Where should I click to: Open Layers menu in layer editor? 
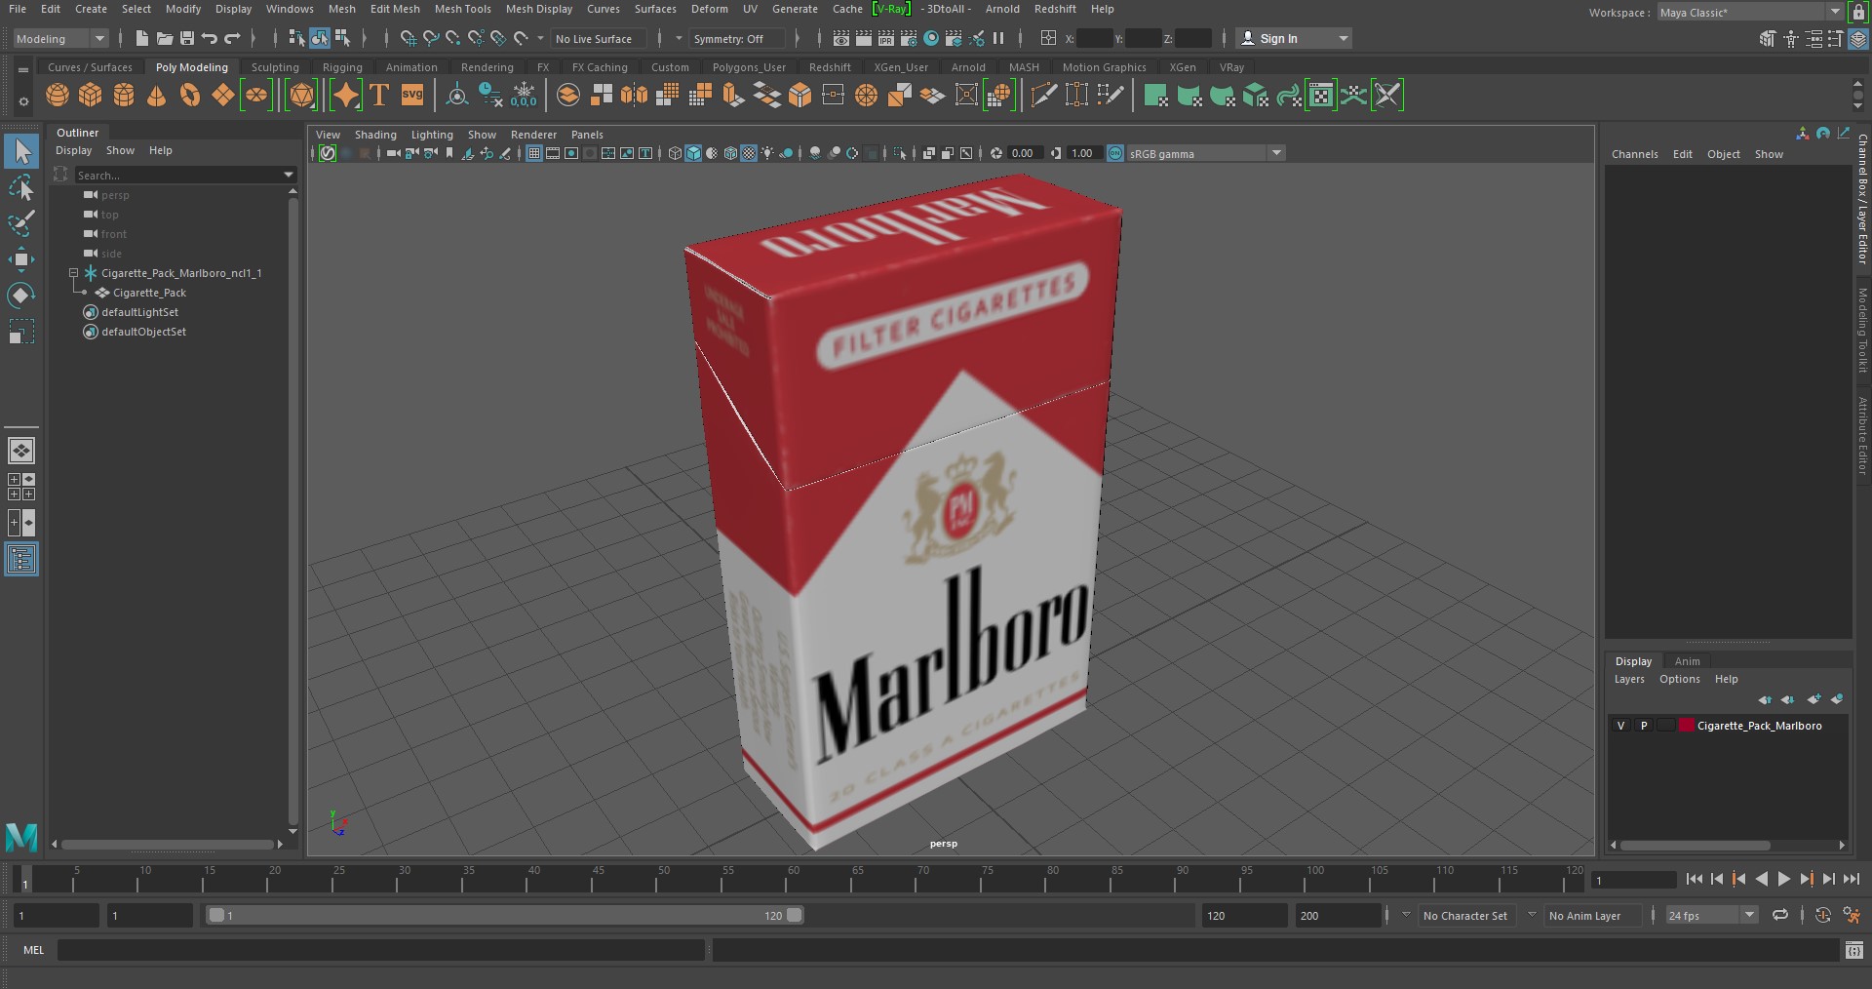coord(1629,679)
